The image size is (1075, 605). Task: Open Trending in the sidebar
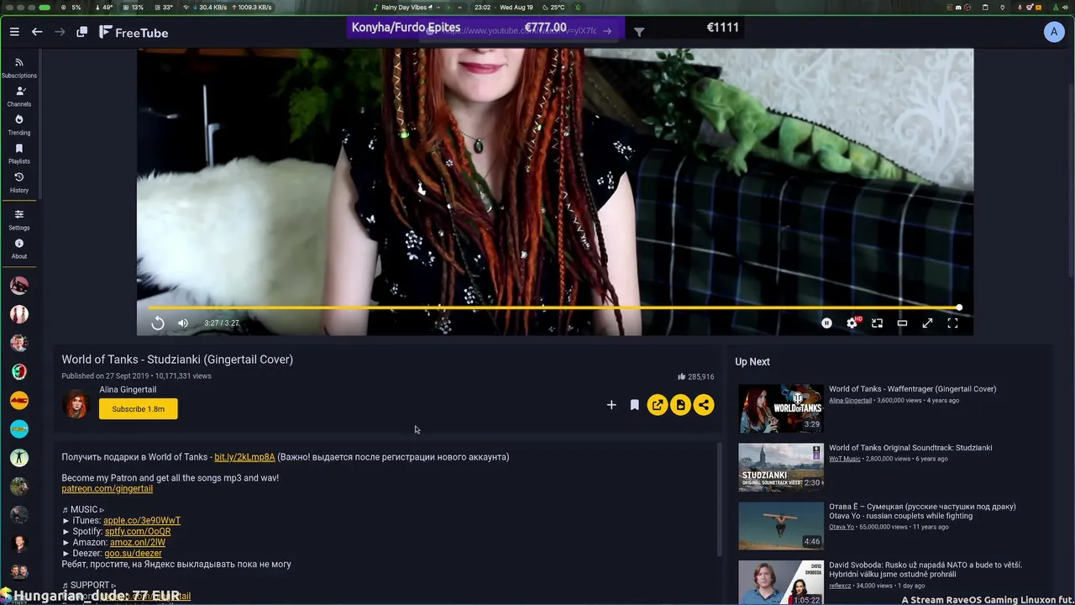[x=19, y=124]
